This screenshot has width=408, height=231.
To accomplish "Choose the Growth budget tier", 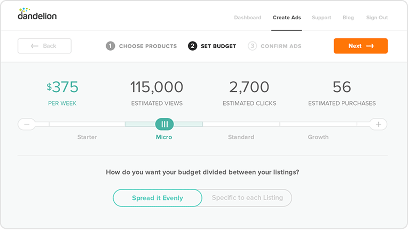I will tap(318, 137).
